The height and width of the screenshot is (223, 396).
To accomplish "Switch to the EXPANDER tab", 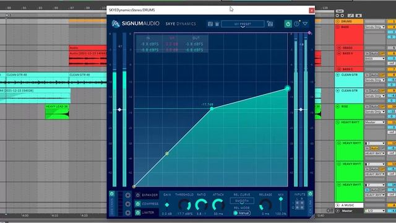I will coord(150,195).
